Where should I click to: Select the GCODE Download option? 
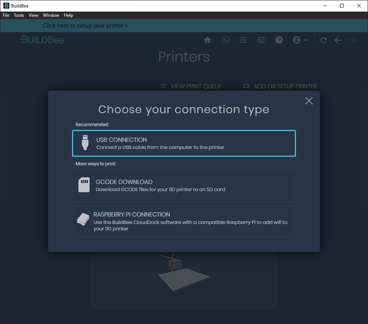(184, 186)
